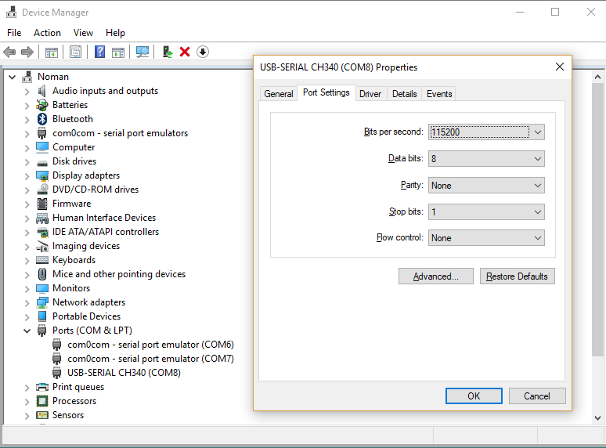Switch to the Events tab
606x448 pixels.
(x=439, y=94)
